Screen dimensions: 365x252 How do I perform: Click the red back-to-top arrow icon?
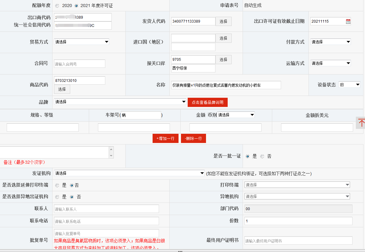coord(362,123)
